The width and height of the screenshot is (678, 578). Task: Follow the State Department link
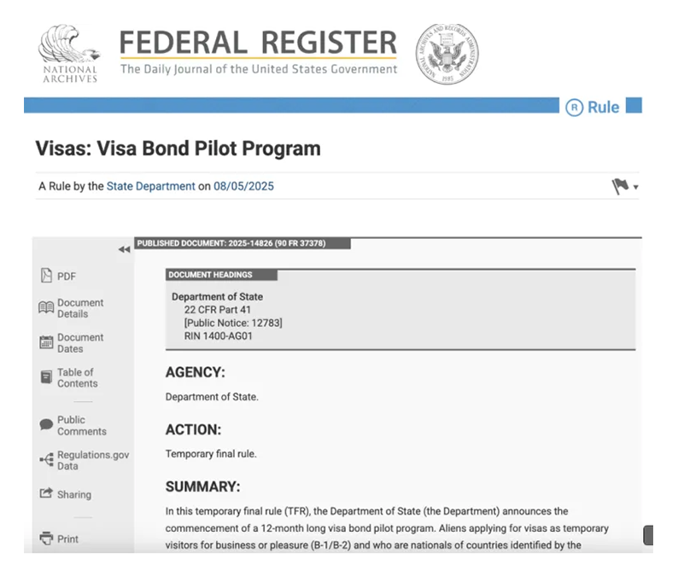coord(150,186)
